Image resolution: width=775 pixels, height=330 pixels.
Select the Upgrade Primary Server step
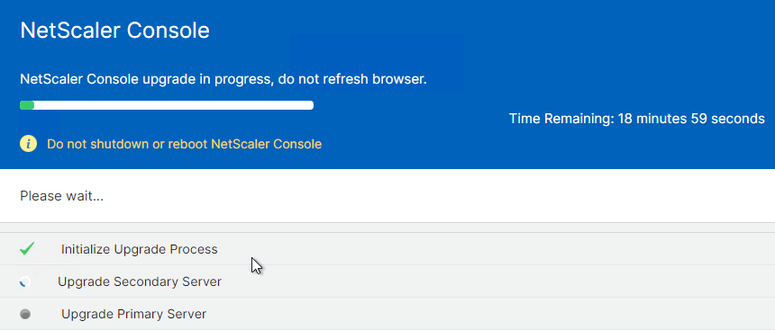(x=387, y=314)
